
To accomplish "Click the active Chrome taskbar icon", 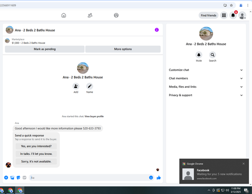I will [x=20, y=190].
